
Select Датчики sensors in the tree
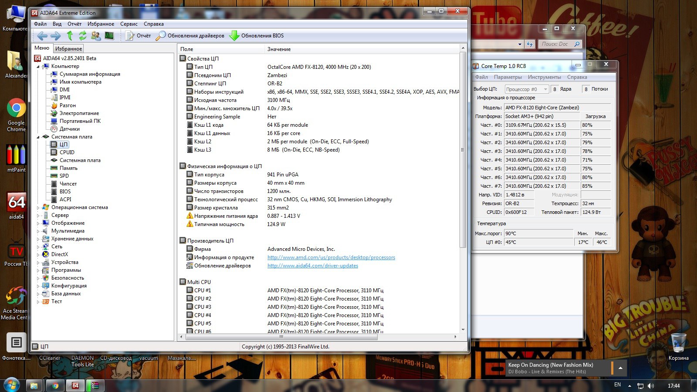click(69, 129)
